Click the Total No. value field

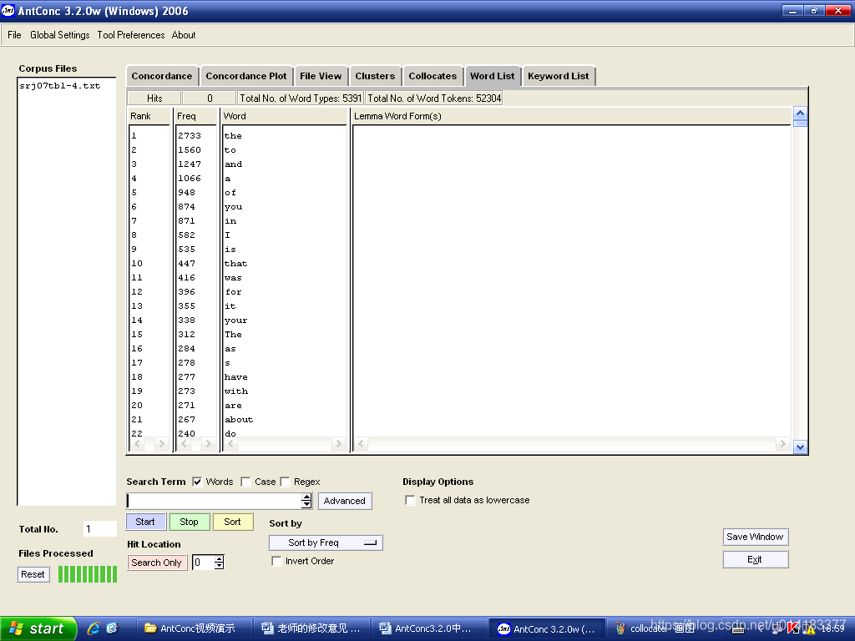100,529
